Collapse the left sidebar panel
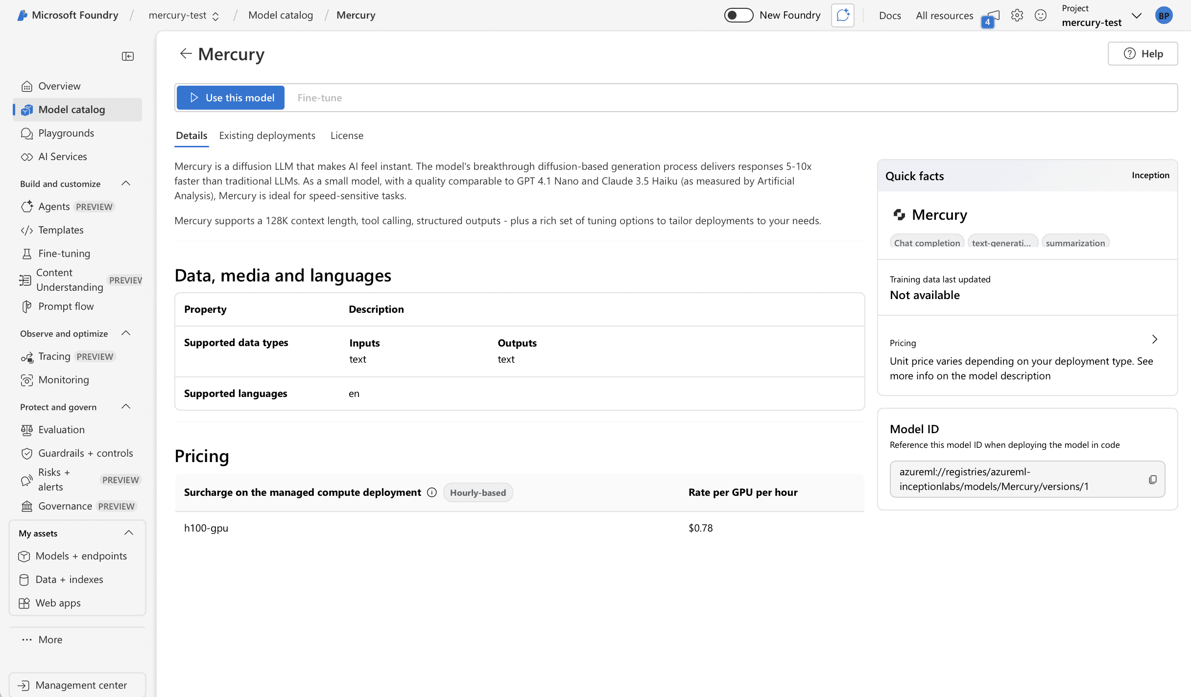1191x697 pixels. 128,56
